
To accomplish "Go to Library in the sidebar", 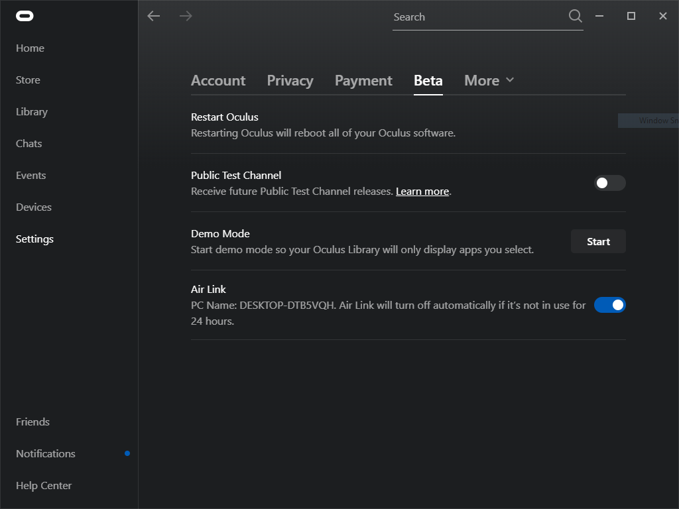I will (32, 111).
